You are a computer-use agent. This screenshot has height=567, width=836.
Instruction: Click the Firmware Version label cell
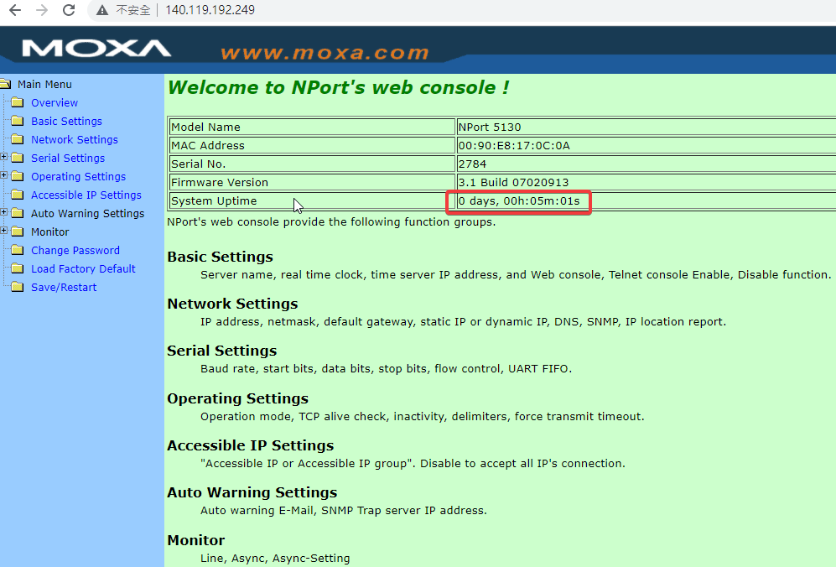312,182
